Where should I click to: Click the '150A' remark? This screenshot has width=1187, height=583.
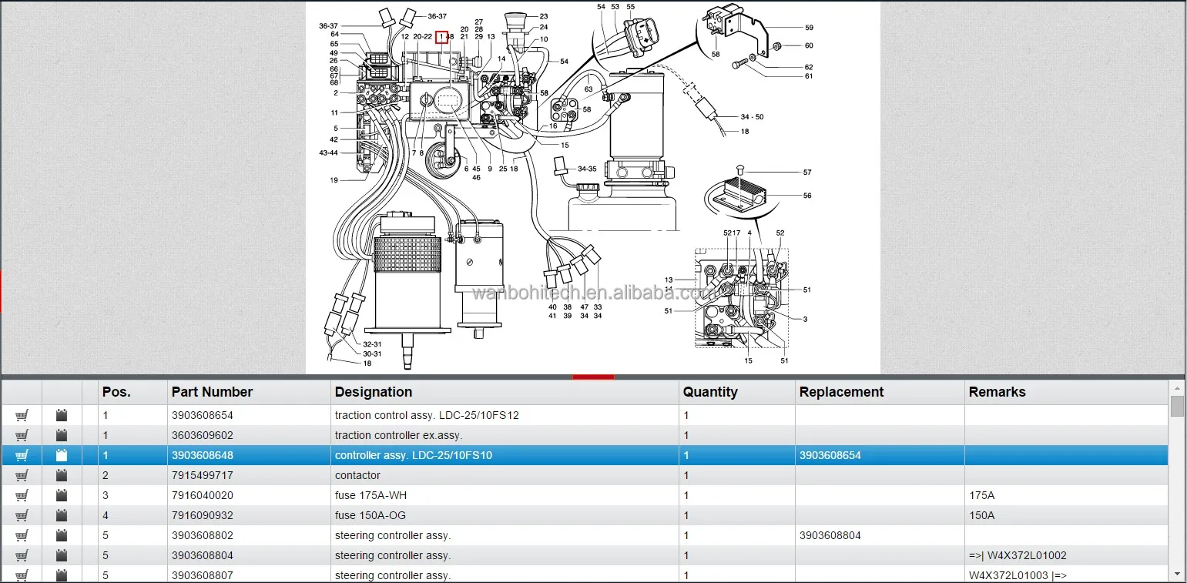(x=981, y=515)
